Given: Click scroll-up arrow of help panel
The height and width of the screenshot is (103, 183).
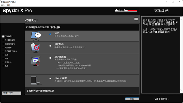Looking at the screenshot, I should 181,20.
